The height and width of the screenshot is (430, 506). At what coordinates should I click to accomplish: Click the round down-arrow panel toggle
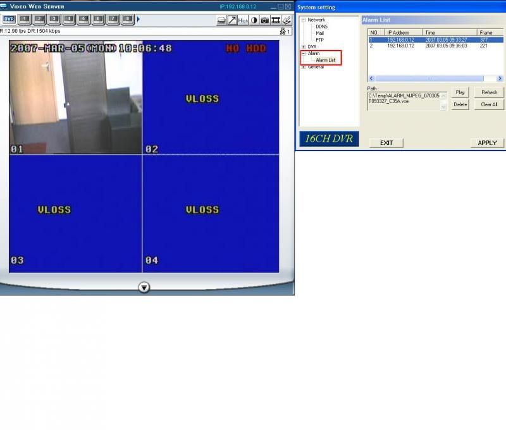(144, 288)
